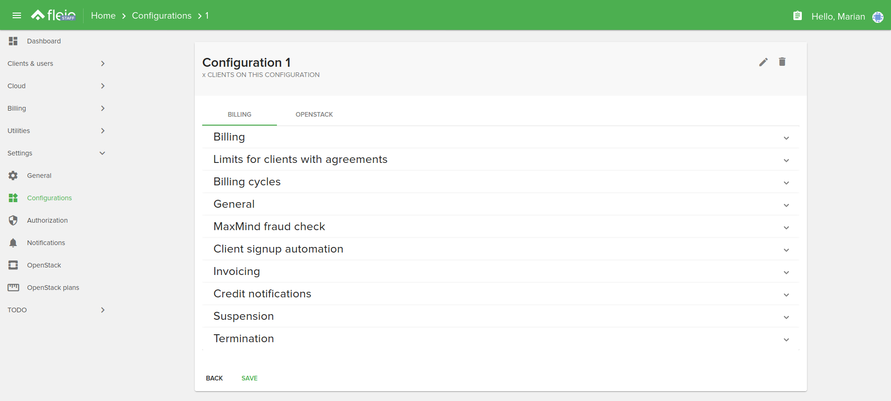Open the hamburger menu
Image resolution: width=891 pixels, height=401 pixels.
[x=17, y=15]
